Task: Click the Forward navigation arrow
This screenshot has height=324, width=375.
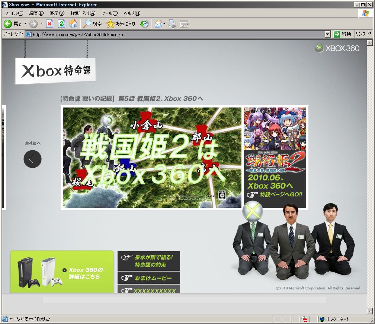Action: pos(33,24)
